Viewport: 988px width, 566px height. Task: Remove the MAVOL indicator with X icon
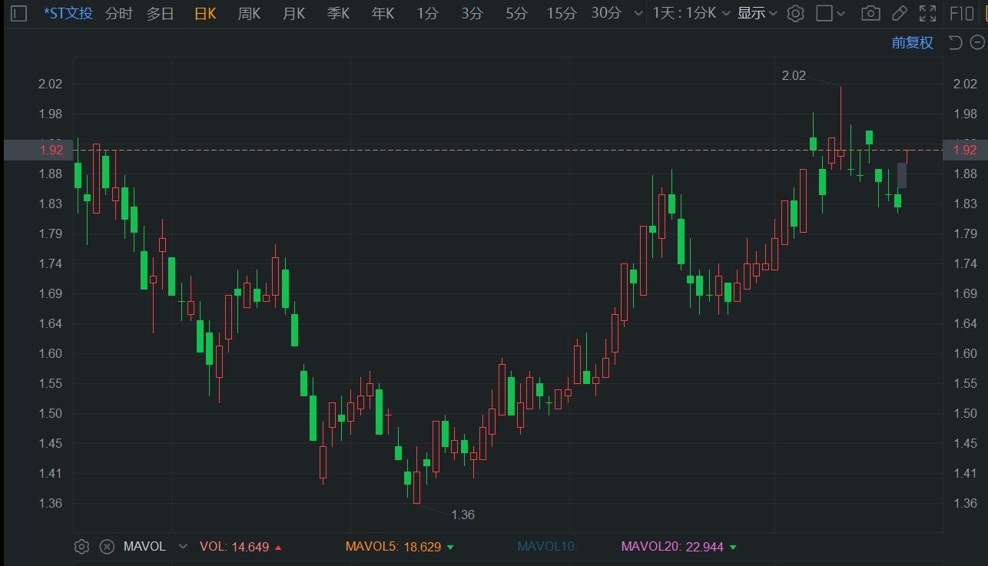(x=108, y=547)
